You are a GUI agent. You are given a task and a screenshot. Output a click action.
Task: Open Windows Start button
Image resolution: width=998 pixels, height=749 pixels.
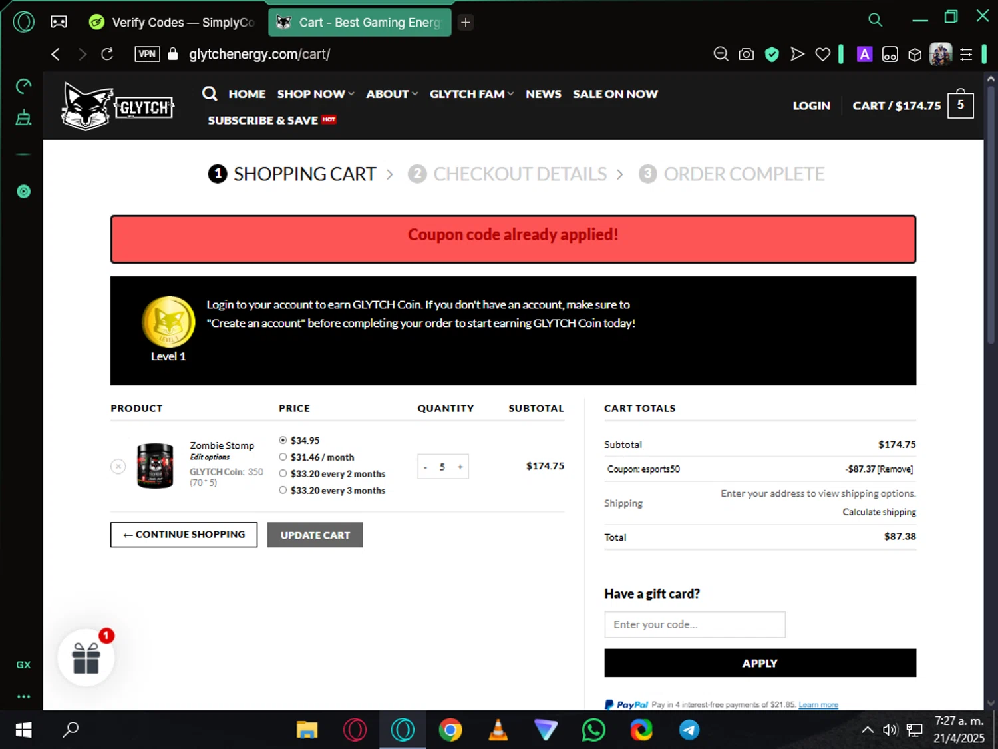pyautogui.click(x=23, y=730)
